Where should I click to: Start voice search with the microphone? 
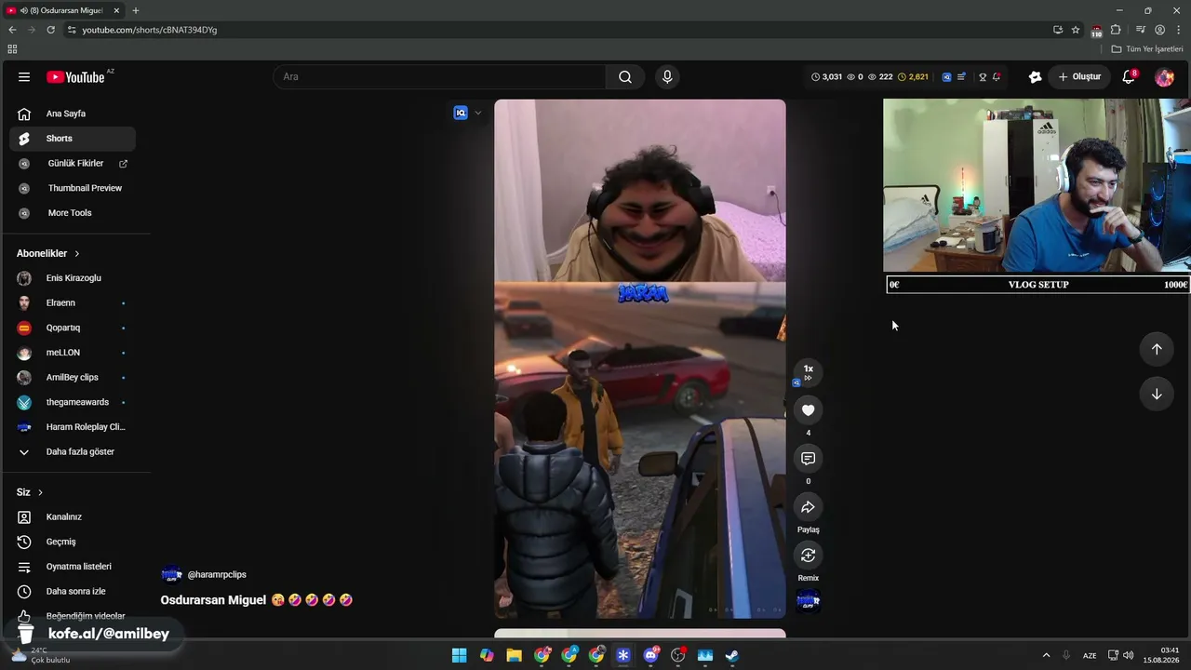pyautogui.click(x=667, y=77)
